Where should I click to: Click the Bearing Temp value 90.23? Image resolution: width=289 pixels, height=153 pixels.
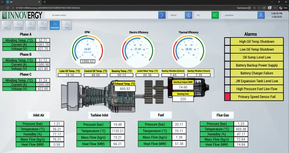point(122,75)
